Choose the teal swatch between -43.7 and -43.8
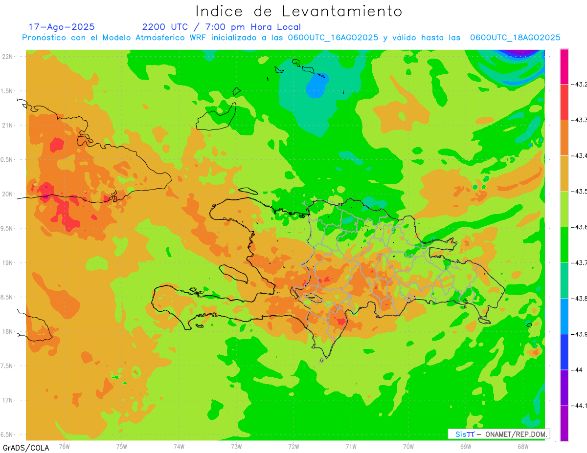Screen dimensions: 587x453 tap(564, 280)
